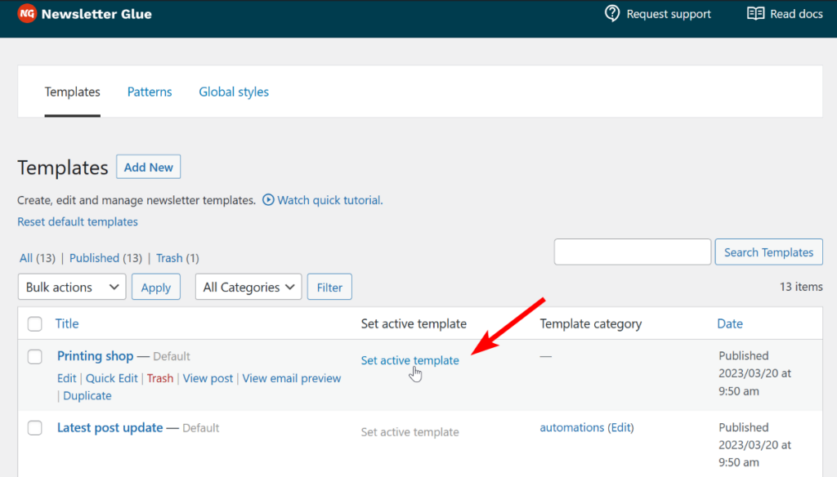
Task: Open the All Categories dropdown
Action: point(248,287)
